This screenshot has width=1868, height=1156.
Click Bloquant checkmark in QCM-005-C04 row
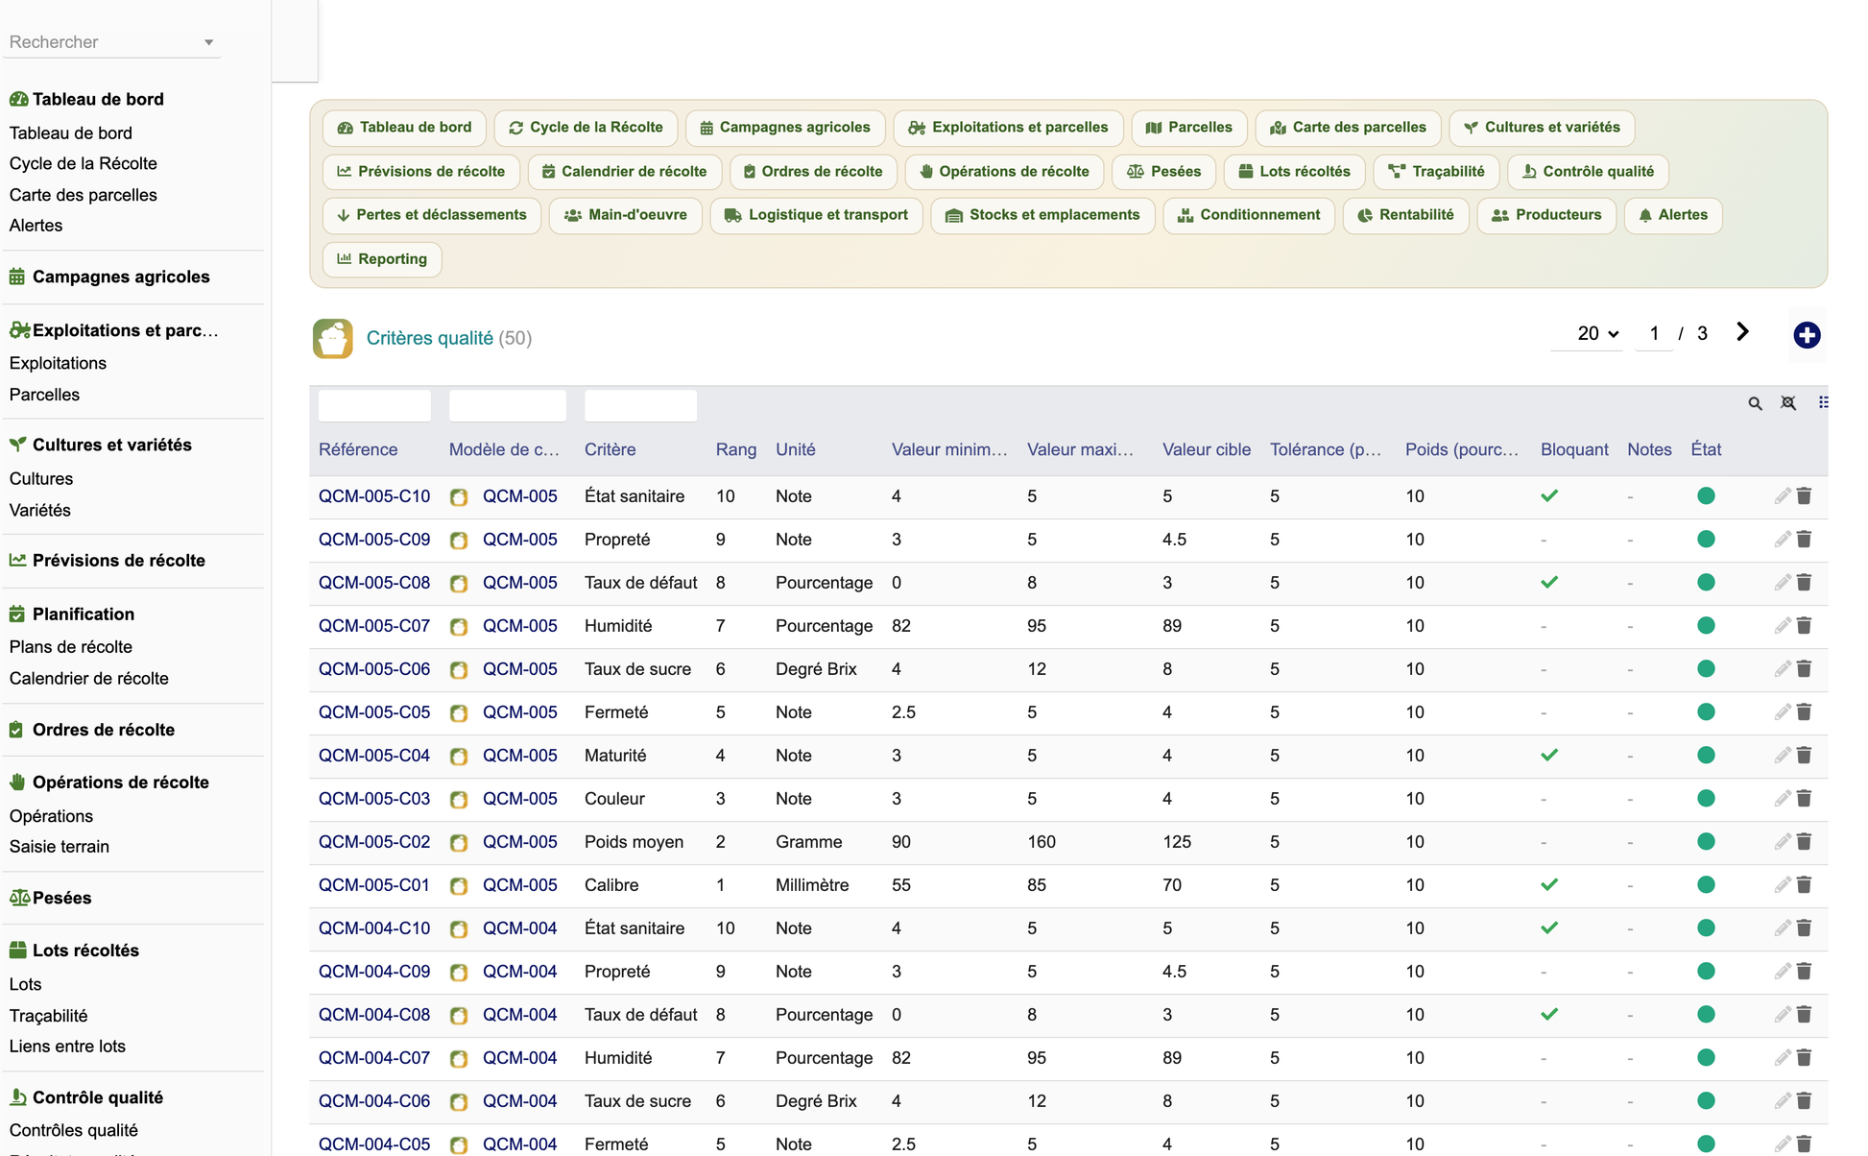1549,756
